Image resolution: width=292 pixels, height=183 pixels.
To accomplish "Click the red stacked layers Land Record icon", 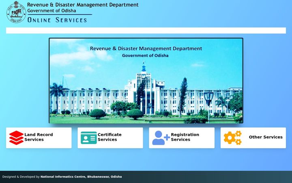I will (x=16, y=137).
